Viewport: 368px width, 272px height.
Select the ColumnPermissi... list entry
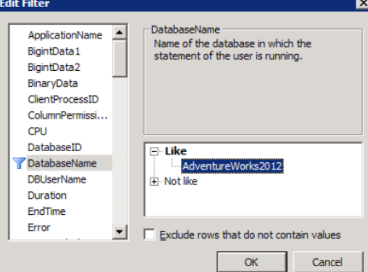click(x=67, y=115)
